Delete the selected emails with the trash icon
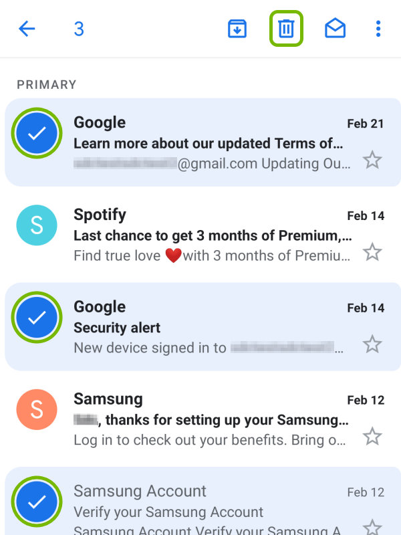Image resolution: width=401 pixels, height=535 pixels. pyautogui.click(x=287, y=29)
